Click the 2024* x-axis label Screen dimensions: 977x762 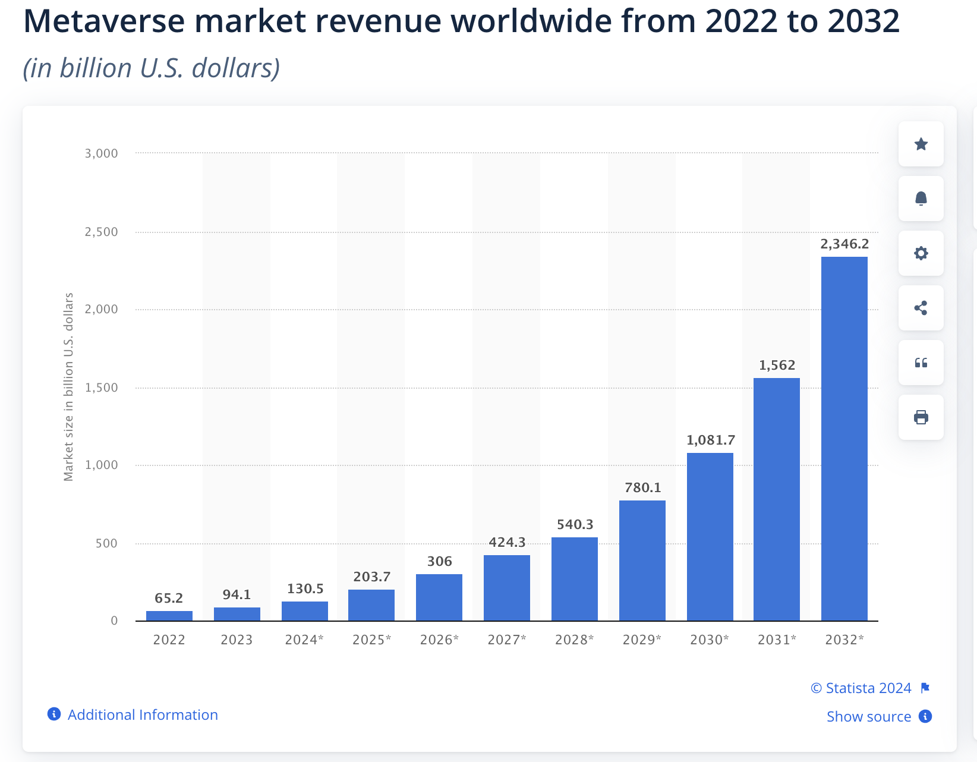(304, 640)
